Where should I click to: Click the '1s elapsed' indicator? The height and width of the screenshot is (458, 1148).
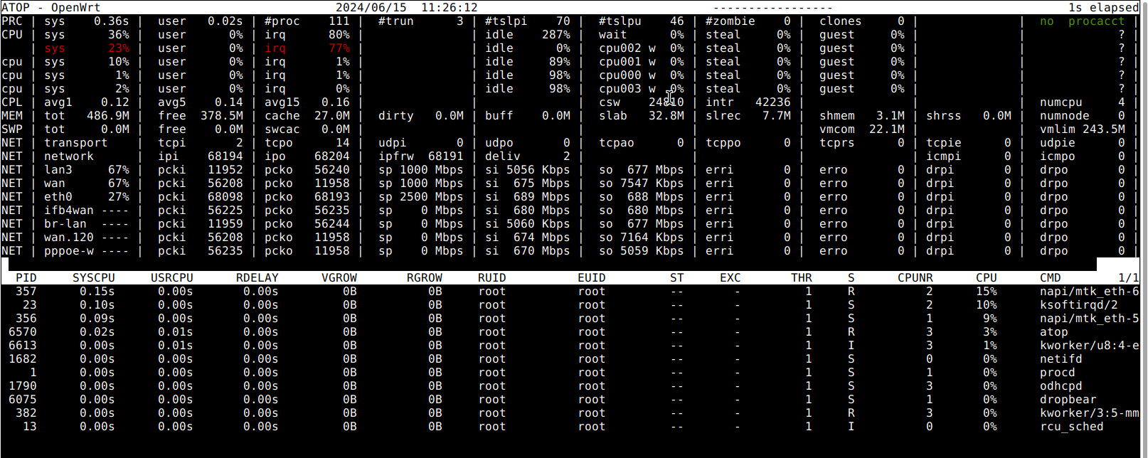(1104, 8)
